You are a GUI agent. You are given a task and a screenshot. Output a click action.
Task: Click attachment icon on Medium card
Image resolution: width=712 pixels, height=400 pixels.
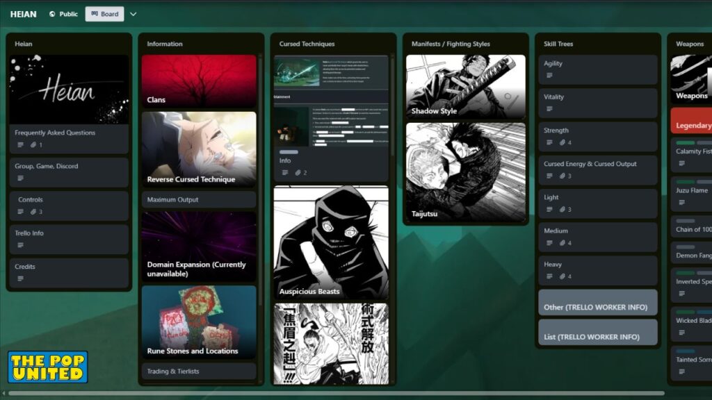(x=562, y=243)
